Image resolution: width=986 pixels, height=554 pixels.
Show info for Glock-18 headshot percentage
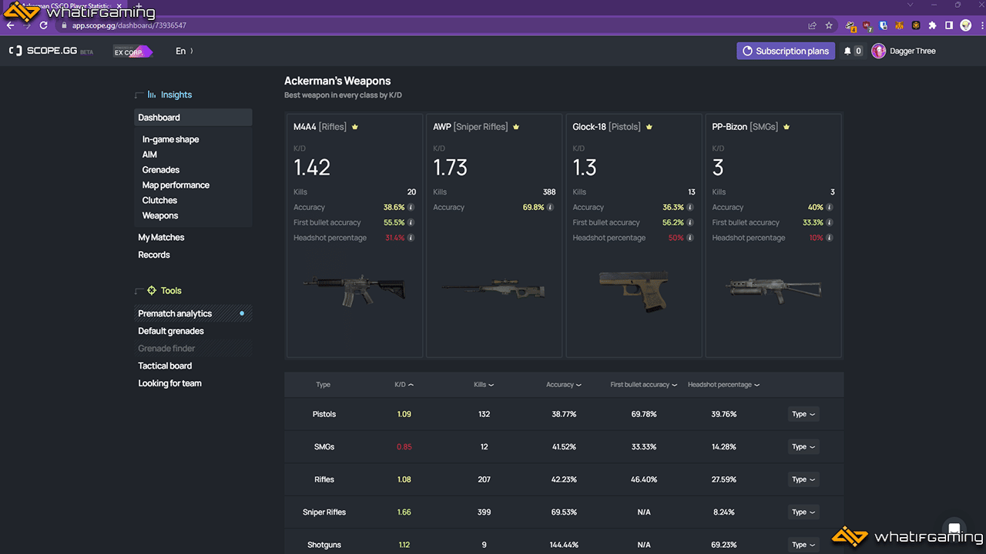[690, 238]
